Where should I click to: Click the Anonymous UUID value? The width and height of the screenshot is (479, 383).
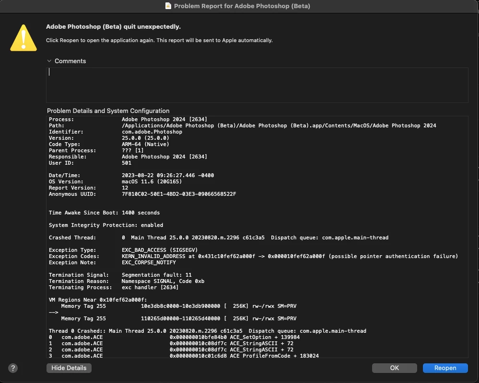179,194
